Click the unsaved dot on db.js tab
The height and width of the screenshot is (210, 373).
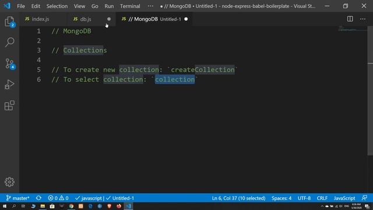click(109, 19)
